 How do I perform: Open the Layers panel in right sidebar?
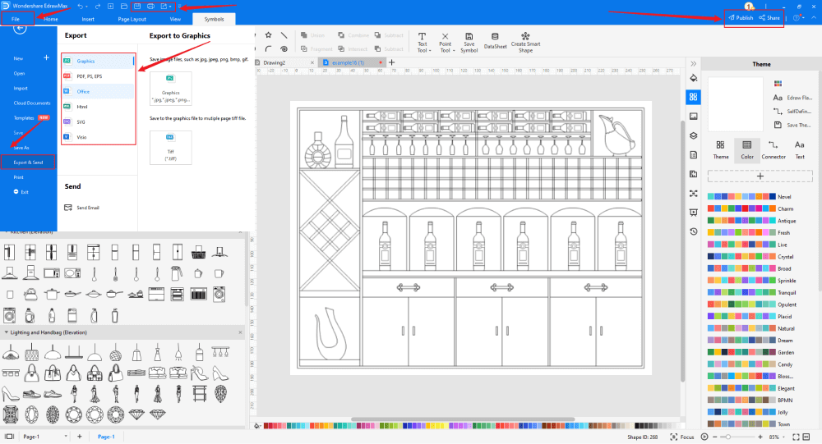coord(693,135)
